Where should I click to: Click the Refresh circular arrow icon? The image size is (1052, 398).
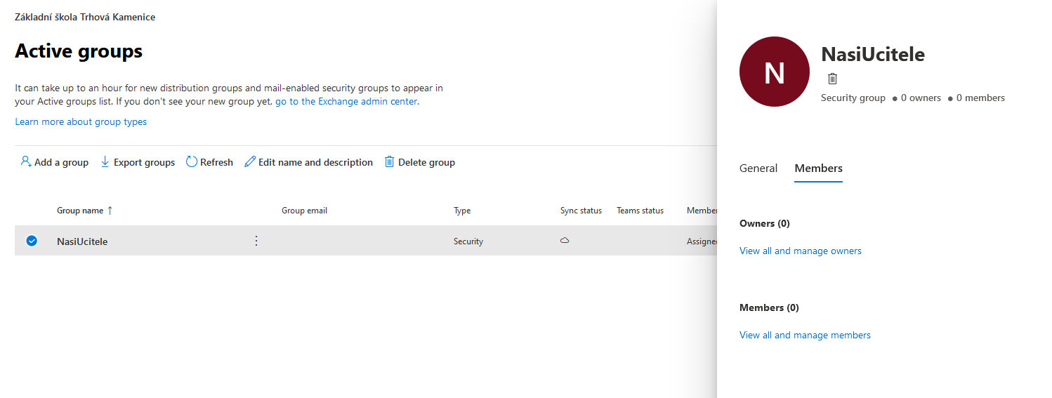(x=191, y=162)
